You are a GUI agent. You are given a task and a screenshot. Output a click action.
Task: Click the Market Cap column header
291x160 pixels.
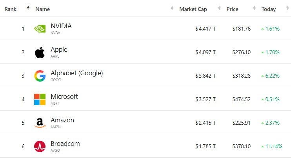point(193,9)
